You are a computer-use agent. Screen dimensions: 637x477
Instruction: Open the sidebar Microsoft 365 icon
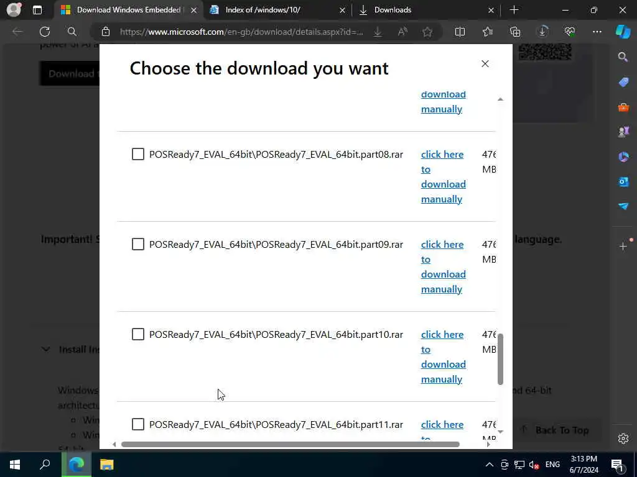pyautogui.click(x=623, y=157)
